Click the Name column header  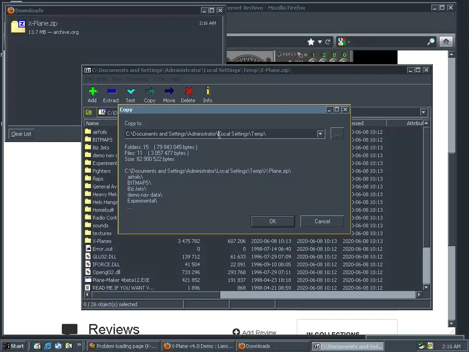point(101,123)
